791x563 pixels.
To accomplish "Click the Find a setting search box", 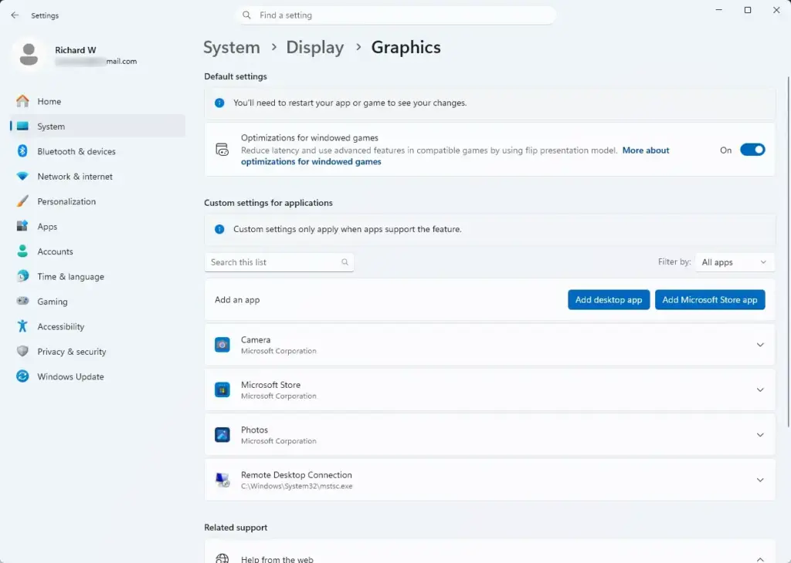I will (x=396, y=15).
